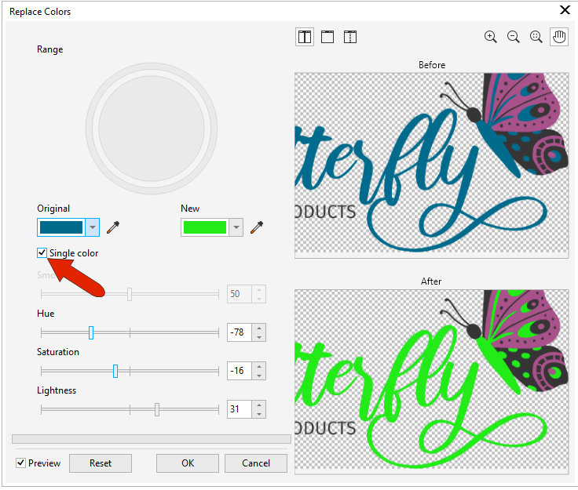The width and height of the screenshot is (578, 490).
Task: Activate the Pan hand tool
Action: click(559, 37)
